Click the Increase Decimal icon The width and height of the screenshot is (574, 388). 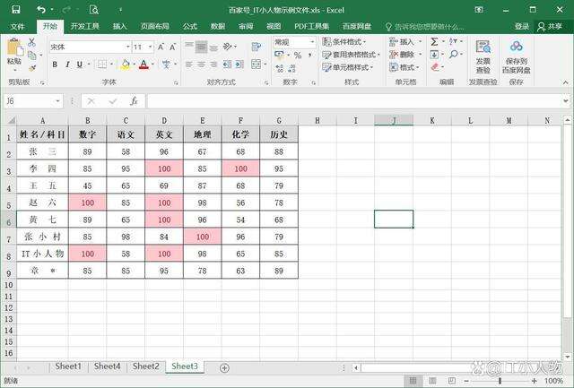[x=280, y=68]
